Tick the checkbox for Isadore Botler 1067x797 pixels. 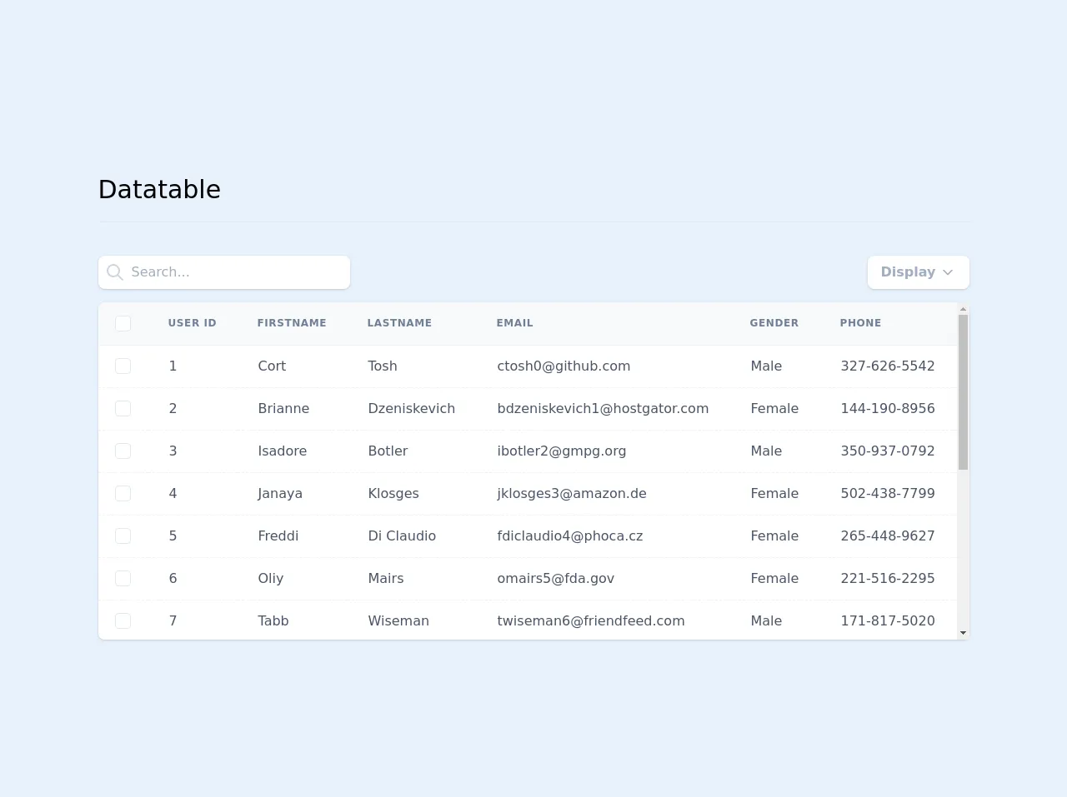coord(123,451)
